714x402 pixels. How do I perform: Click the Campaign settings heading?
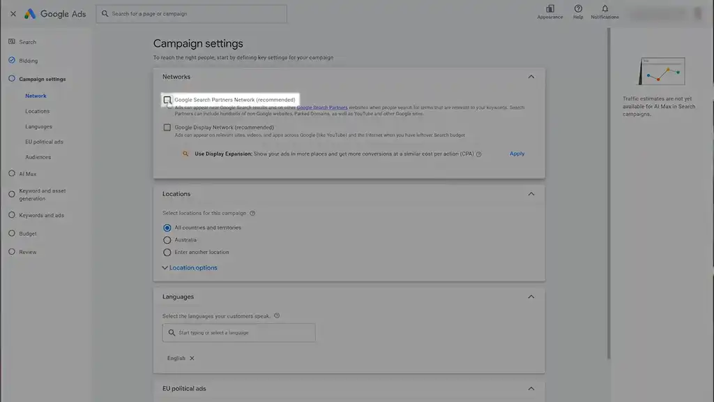click(198, 43)
